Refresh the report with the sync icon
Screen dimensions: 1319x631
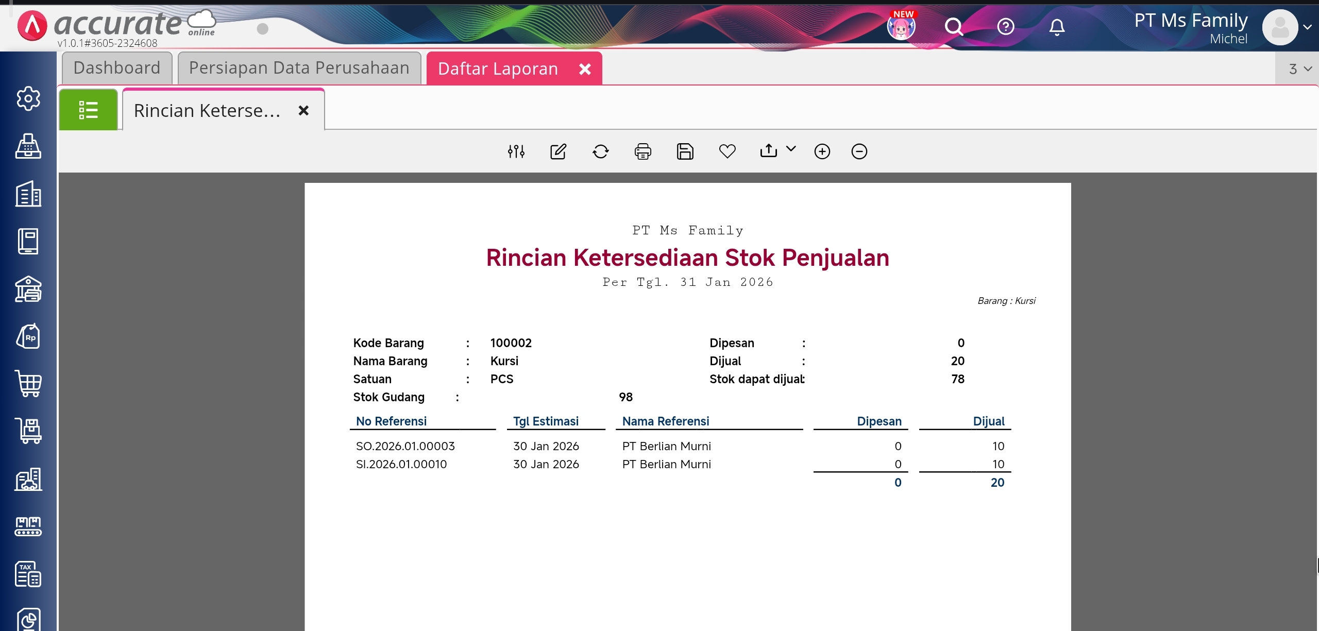coord(600,151)
